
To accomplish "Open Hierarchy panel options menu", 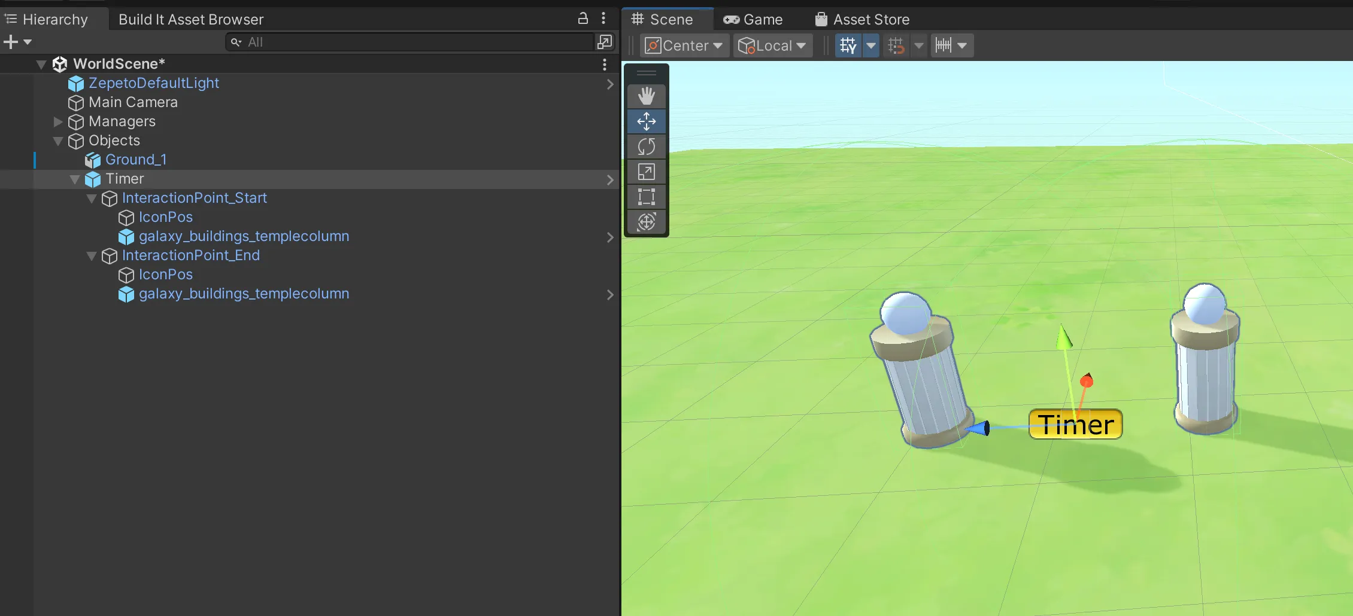I will 603,19.
